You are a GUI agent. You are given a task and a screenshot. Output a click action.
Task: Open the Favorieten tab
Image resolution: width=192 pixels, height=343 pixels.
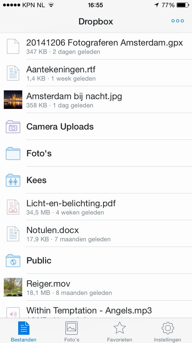(x=120, y=331)
